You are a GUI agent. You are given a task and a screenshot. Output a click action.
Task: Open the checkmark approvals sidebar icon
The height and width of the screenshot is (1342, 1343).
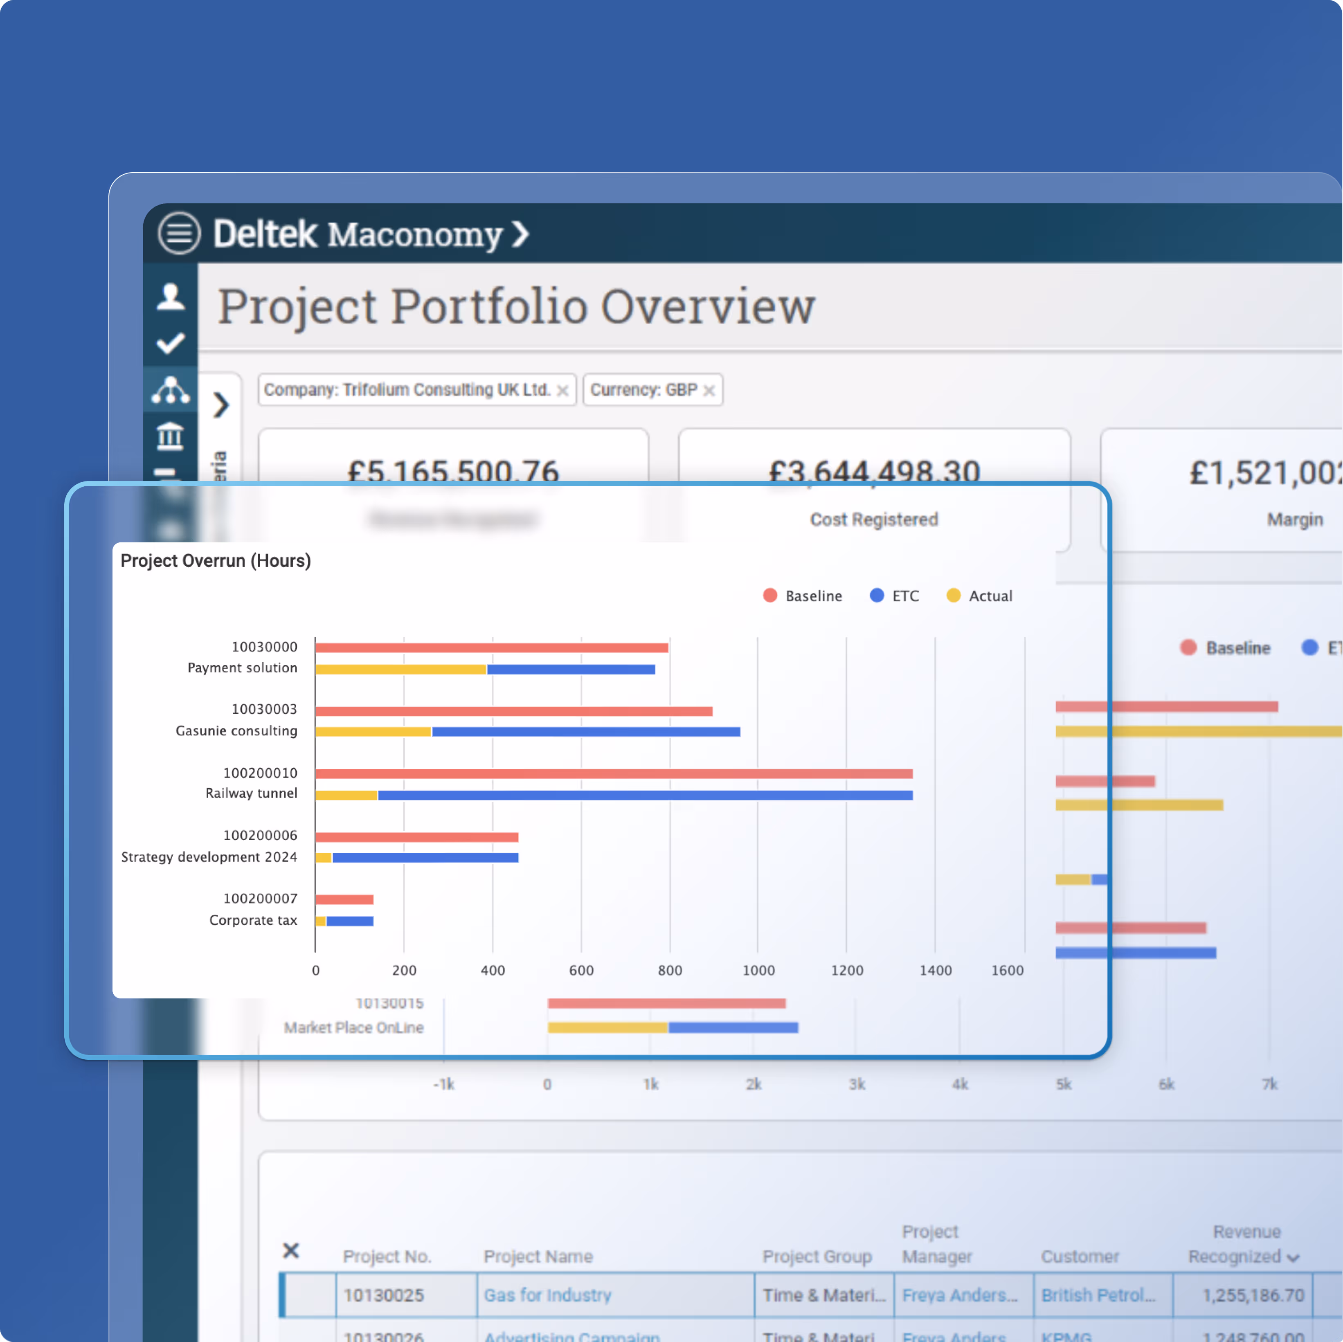pyautogui.click(x=170, y=343)
